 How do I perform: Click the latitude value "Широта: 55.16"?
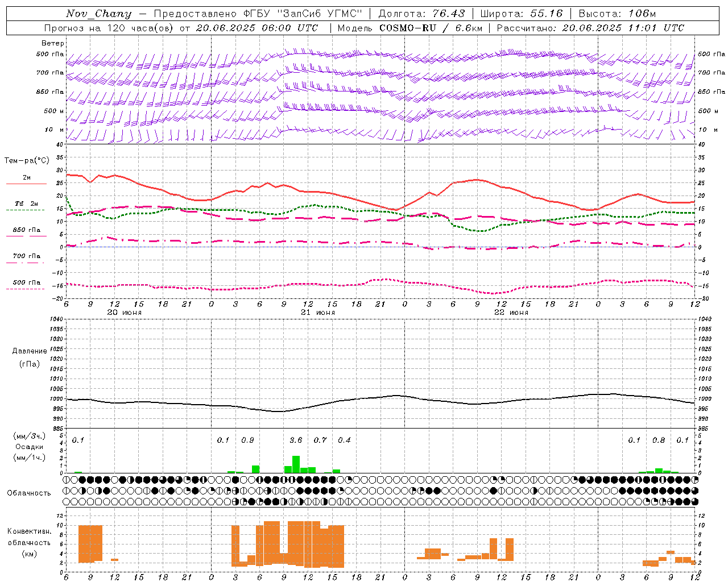[x=522, y=14]
